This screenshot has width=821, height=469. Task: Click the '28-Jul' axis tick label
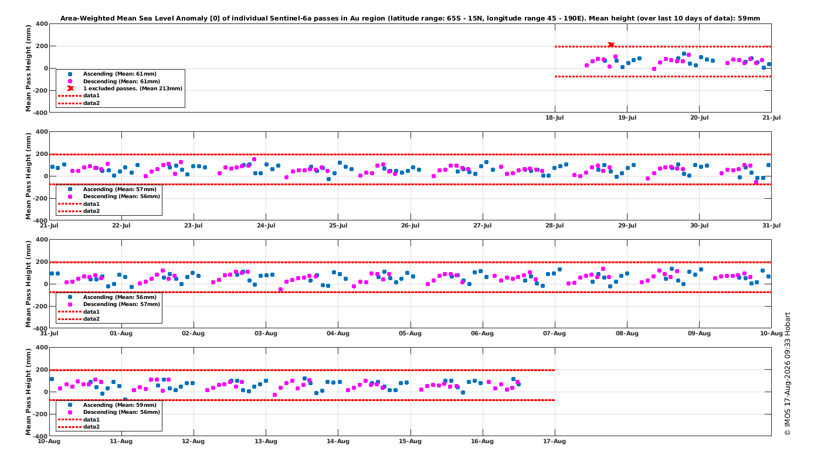[x=555, y=226]
